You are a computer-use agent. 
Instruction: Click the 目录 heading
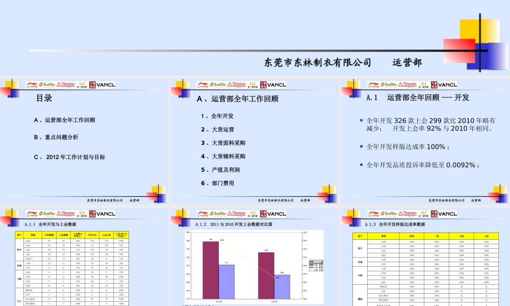[44, 98]
